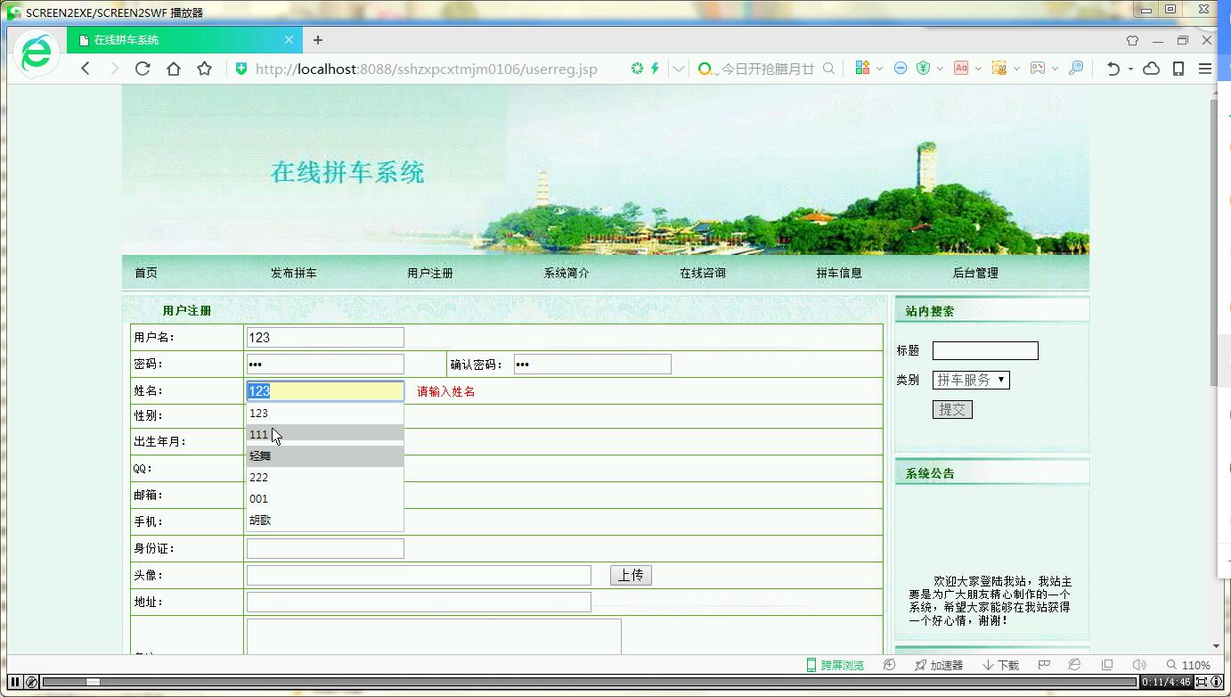Screen dimensions: 1231x697
Task: Click 加速器 in the status bar
Action: (x=939, y=665)
